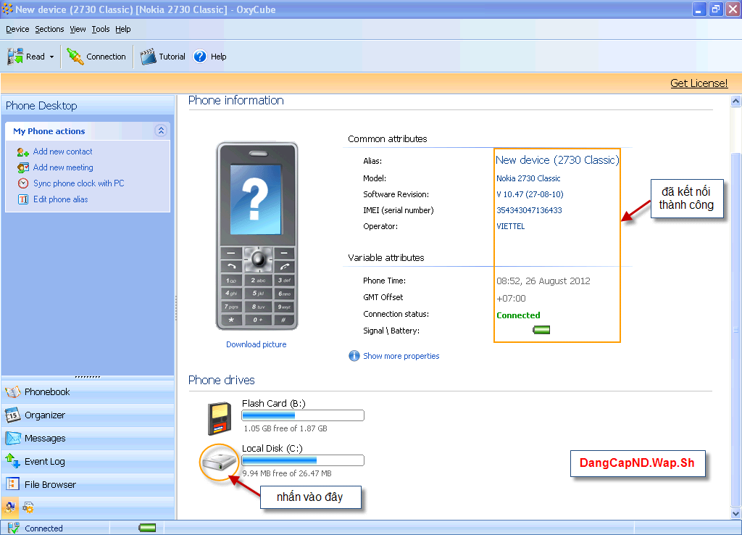The image size is (742, 535).
Task: Click the settings gear icon in bottom strip
Action: (28, 508)
